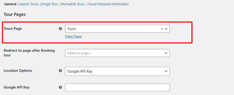
Task: Select the General tab
Action: coord(10,4)
